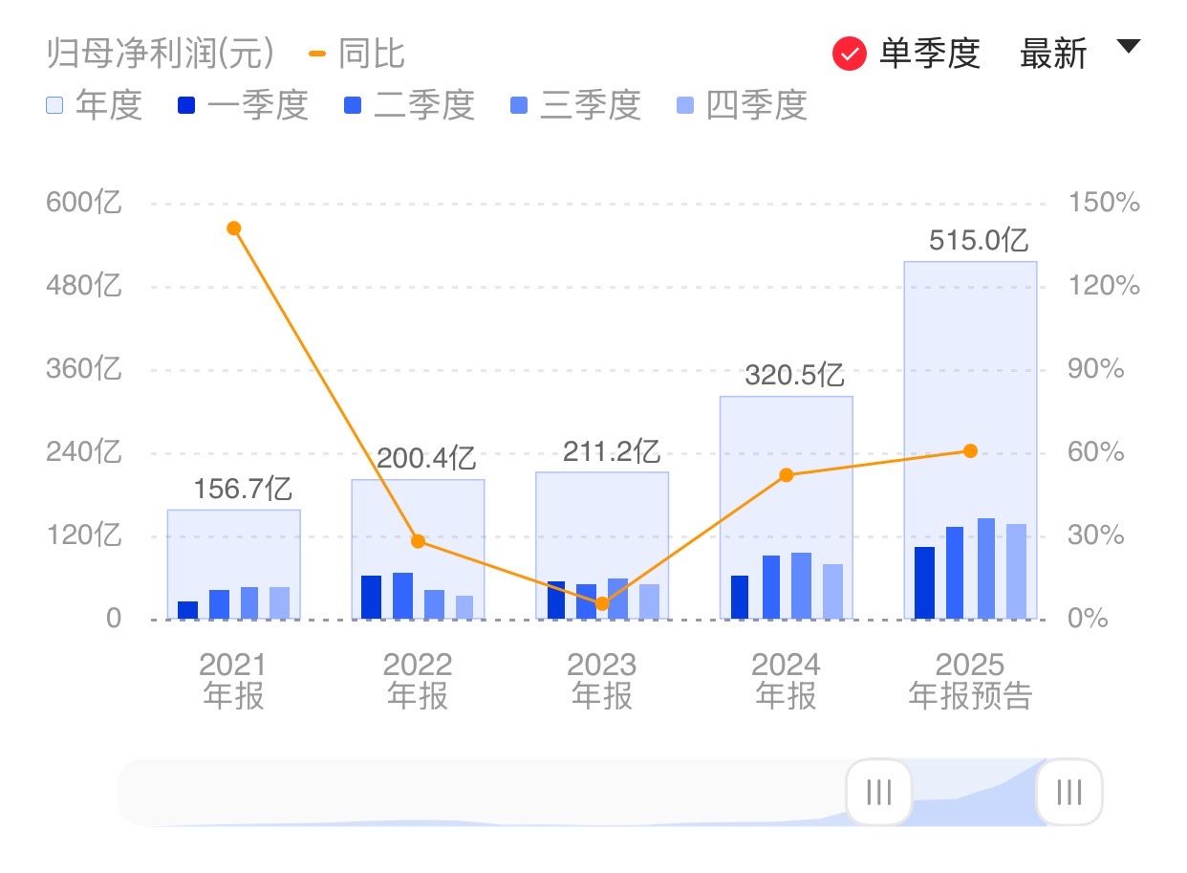Click the 2024 second quarter bar

(x=770, y=587)
